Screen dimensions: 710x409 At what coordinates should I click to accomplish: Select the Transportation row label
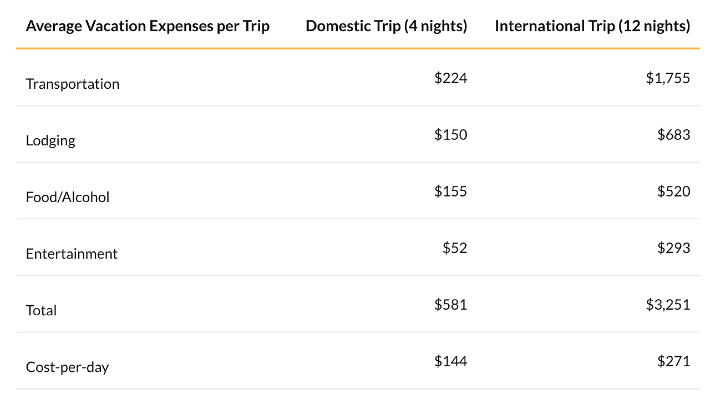coord(73,84)
